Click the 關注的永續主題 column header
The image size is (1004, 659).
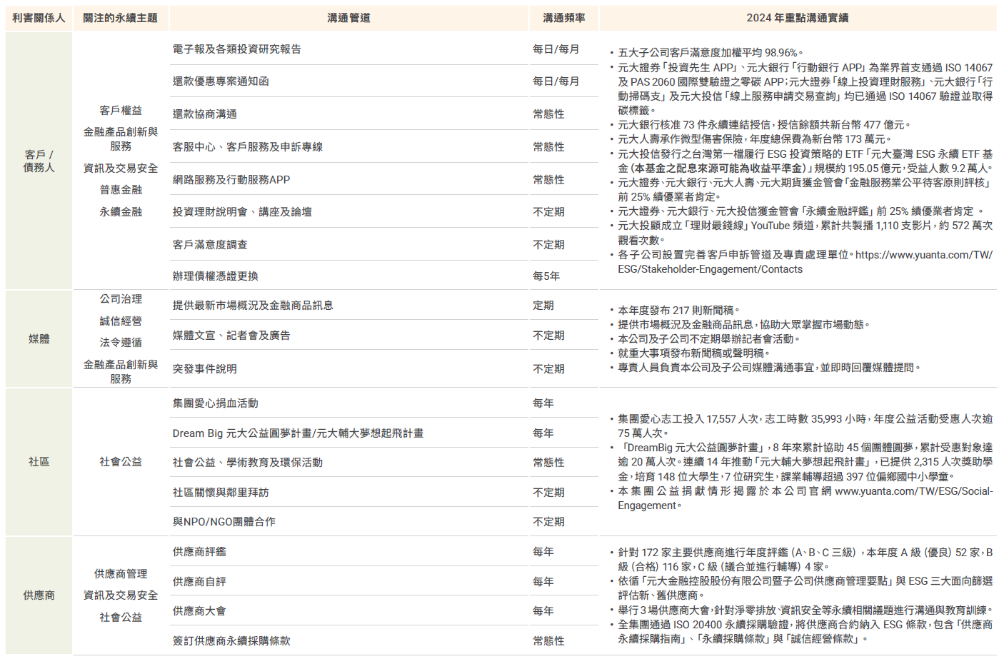(x=121, y=18)
